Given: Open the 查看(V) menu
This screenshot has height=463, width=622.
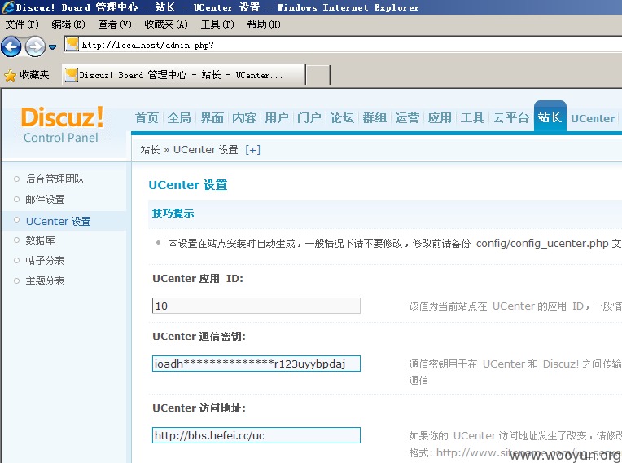Looking at the screenshot, I should pyautogui.click(x=115, y=24).
